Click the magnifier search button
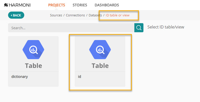200x102 pixels. pyautogui.click(x=139, y=28)
